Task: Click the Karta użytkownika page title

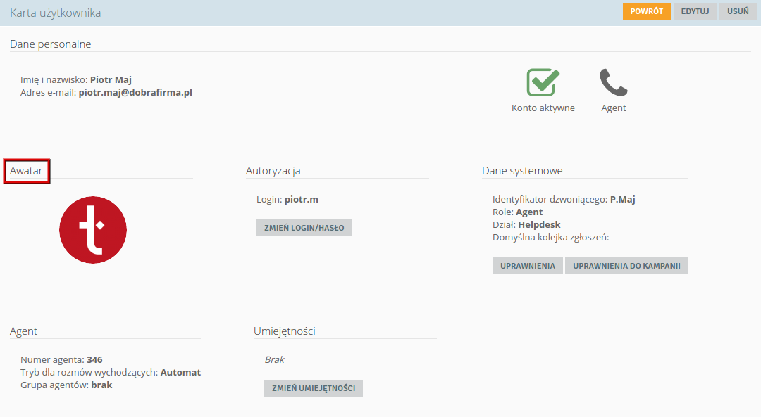Action: (56, 13)
